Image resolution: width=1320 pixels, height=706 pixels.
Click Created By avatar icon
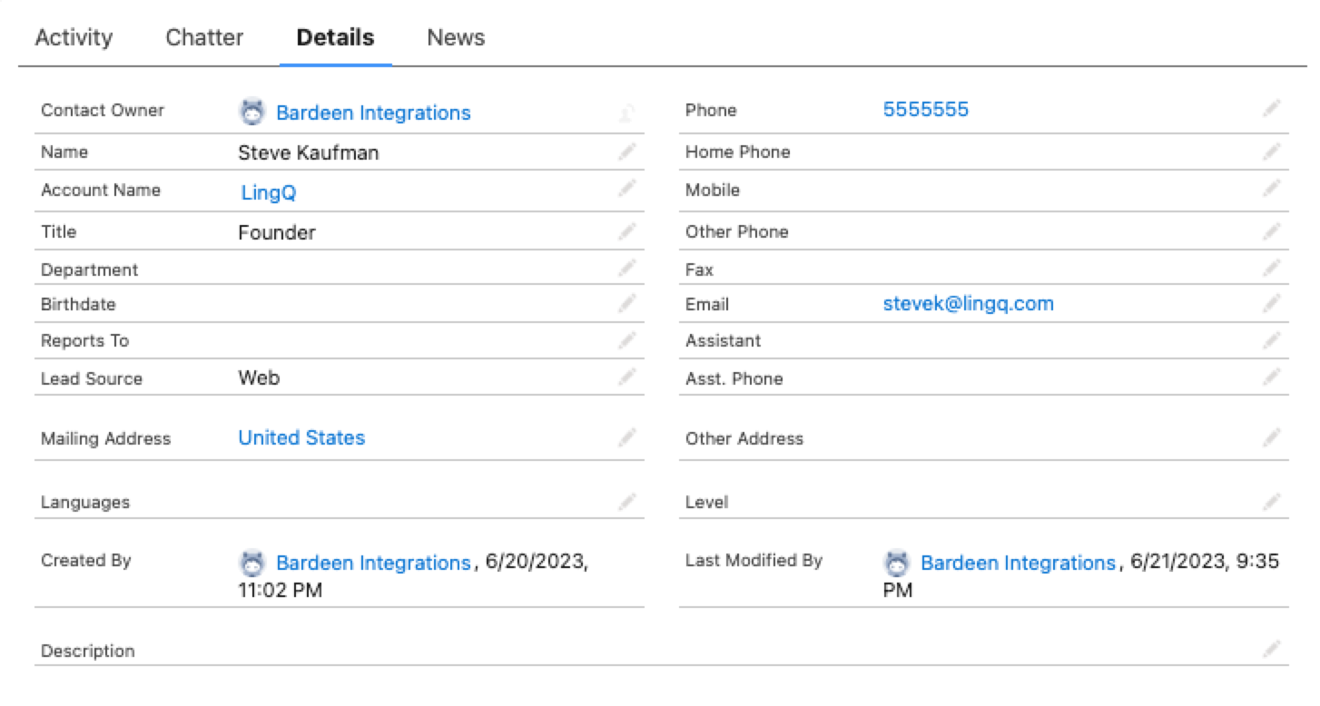coord(251,563)
